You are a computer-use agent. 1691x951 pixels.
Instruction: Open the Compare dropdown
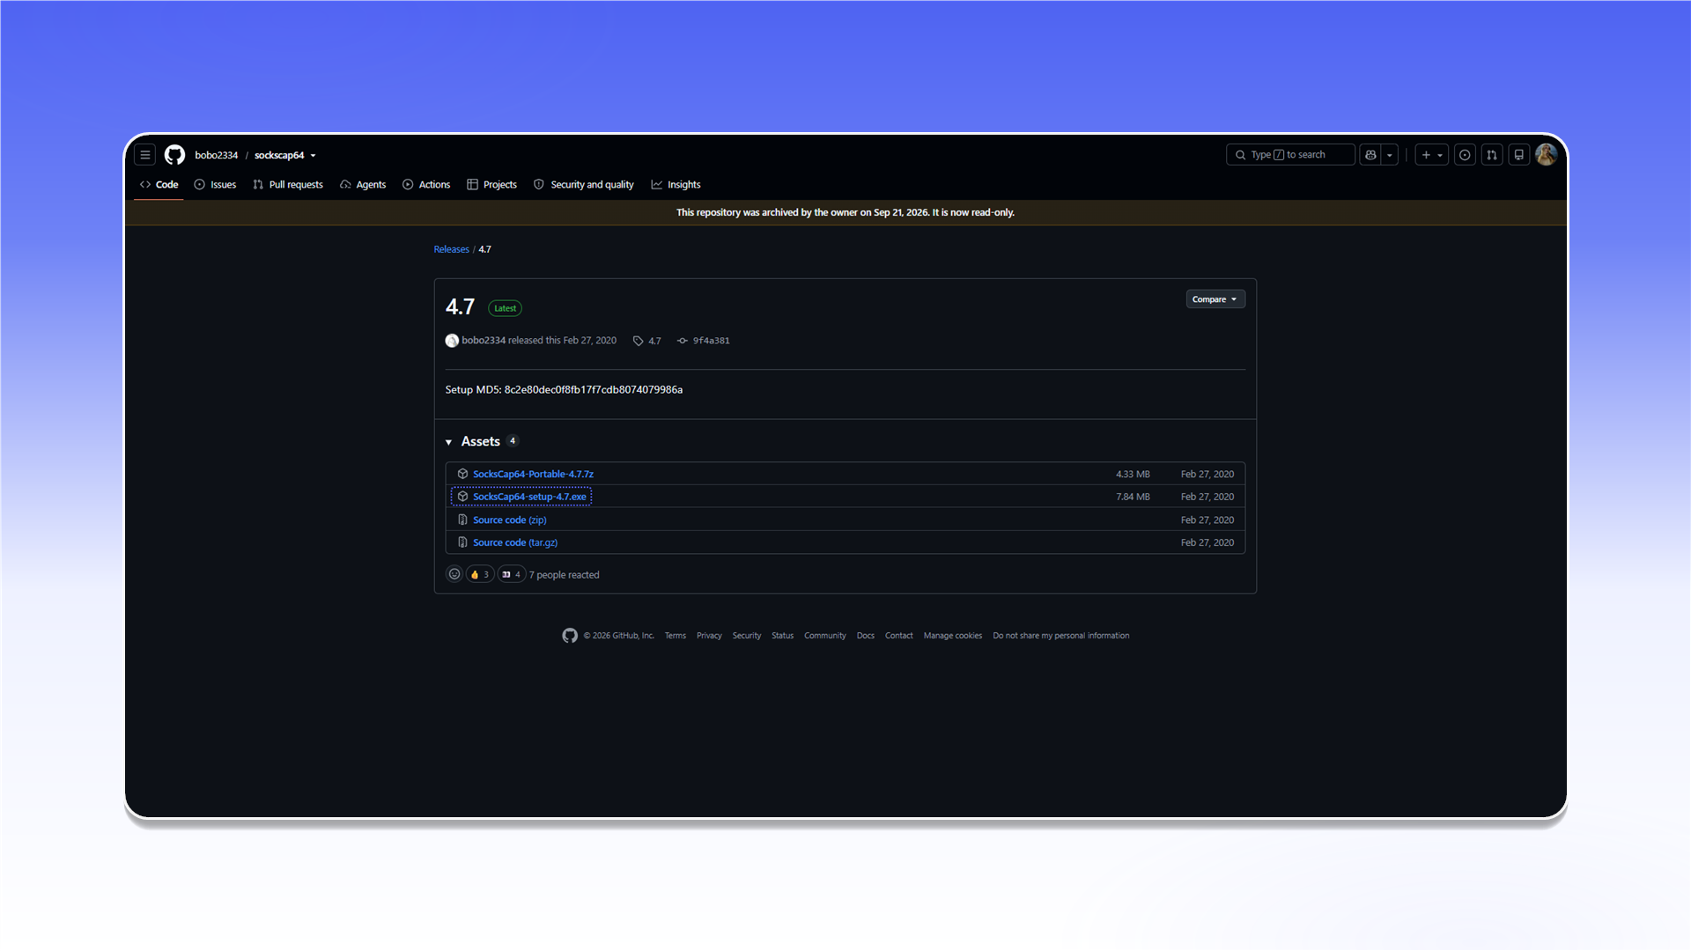(1215, 299)
